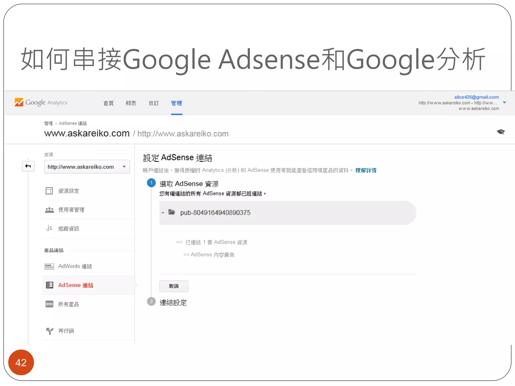Click the www.askareiko.com page title
The image size is (515, 386).
(x=87, y=133)
